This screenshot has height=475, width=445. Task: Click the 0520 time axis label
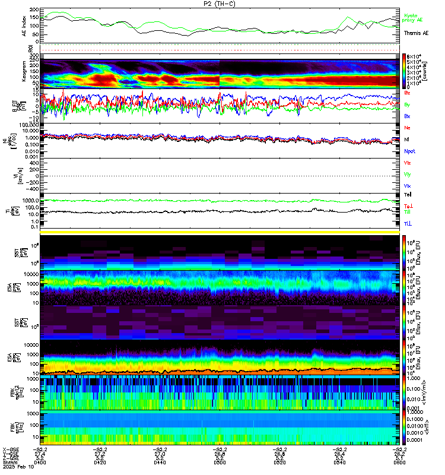tap(279, 463)
